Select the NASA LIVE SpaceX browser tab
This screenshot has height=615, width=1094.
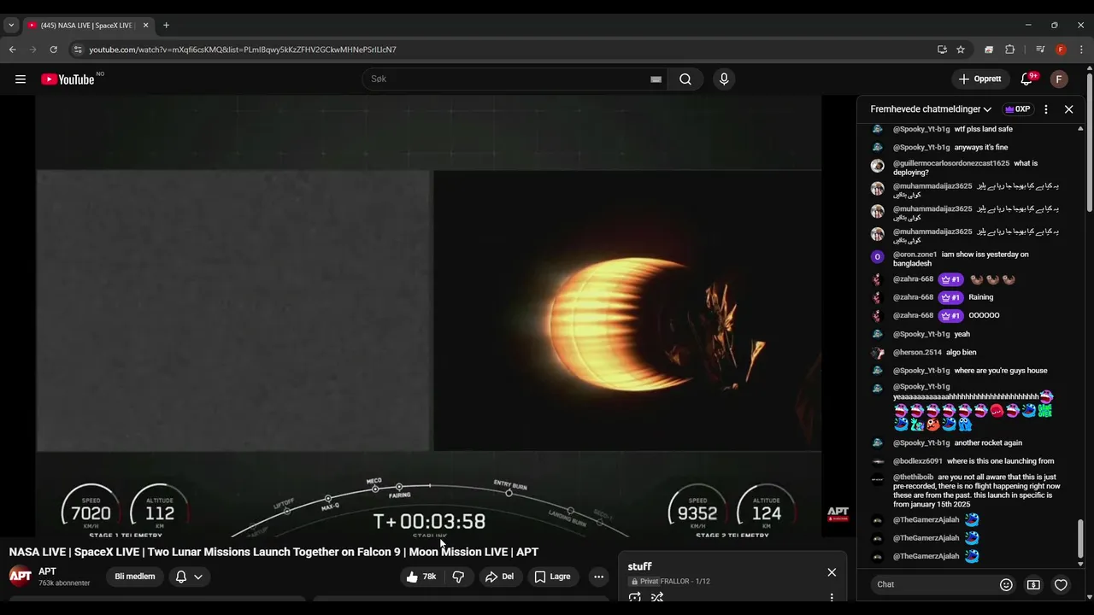(89, 26)
